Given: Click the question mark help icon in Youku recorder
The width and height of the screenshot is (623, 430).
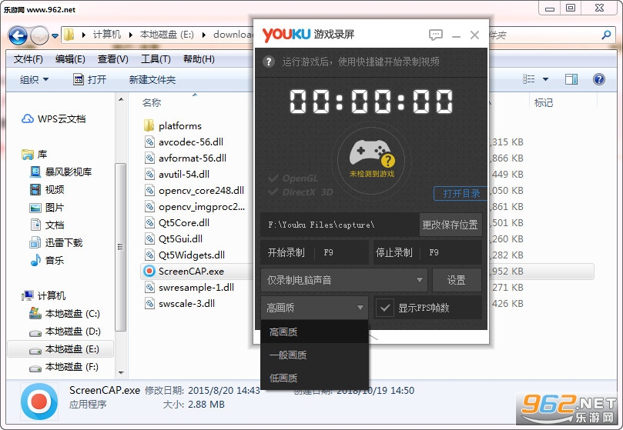Looking at the screenshot, I should point(269,62).
